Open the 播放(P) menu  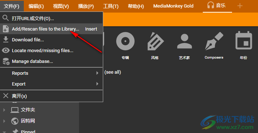click(x=86, y=6)
